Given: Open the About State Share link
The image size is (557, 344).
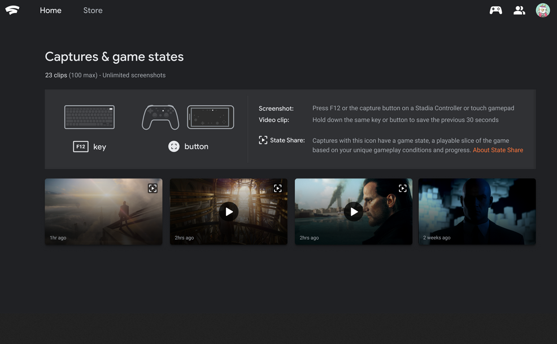Looking at the screenshot, I should (x=498, y=150).
